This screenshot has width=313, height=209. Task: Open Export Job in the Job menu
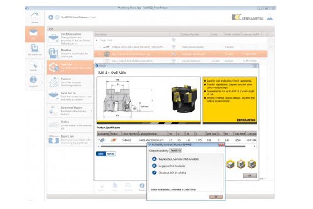pos(70,139)
